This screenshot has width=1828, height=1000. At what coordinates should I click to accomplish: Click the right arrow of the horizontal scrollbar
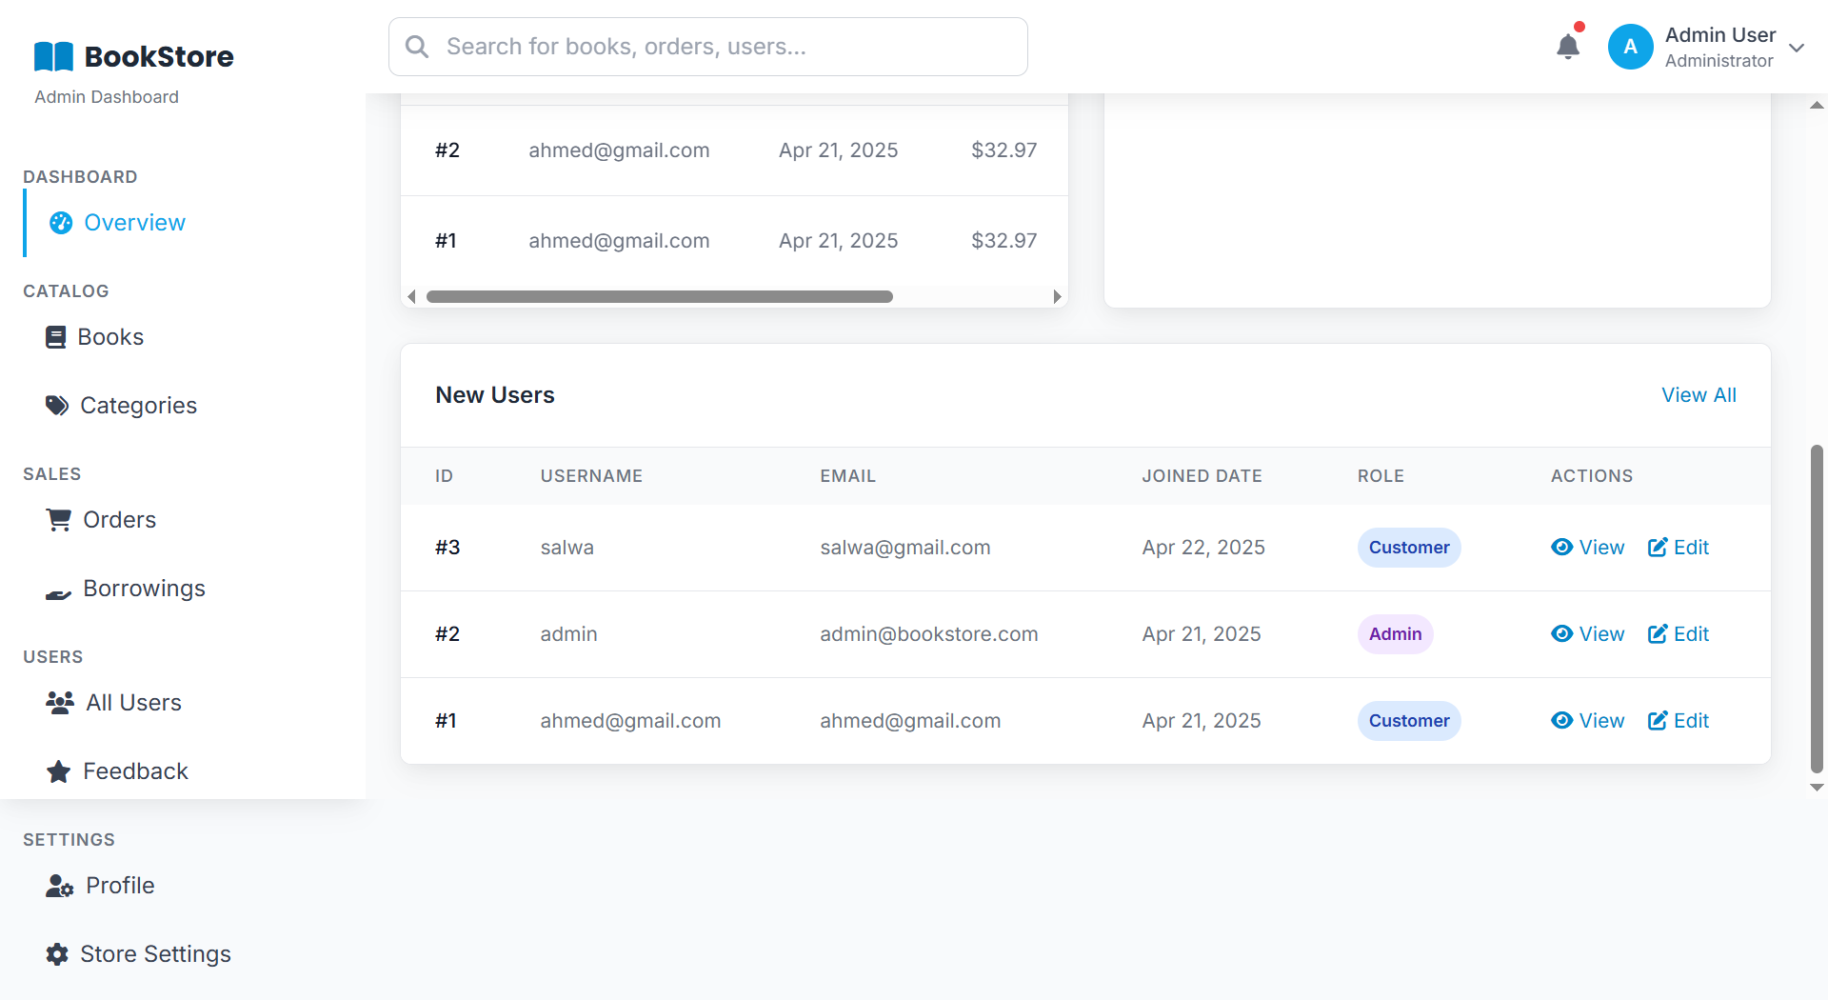coord(1057,296)
